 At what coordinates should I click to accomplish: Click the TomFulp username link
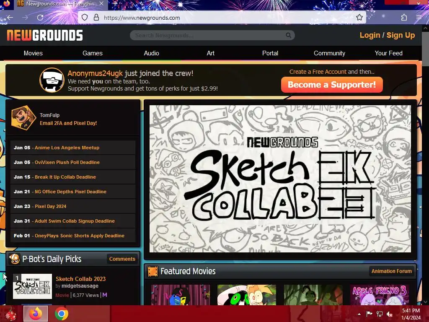click(x=49, y=115)
